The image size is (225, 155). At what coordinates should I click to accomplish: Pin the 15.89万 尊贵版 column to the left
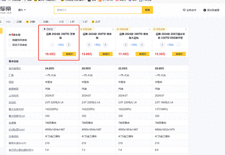(86, 29)
